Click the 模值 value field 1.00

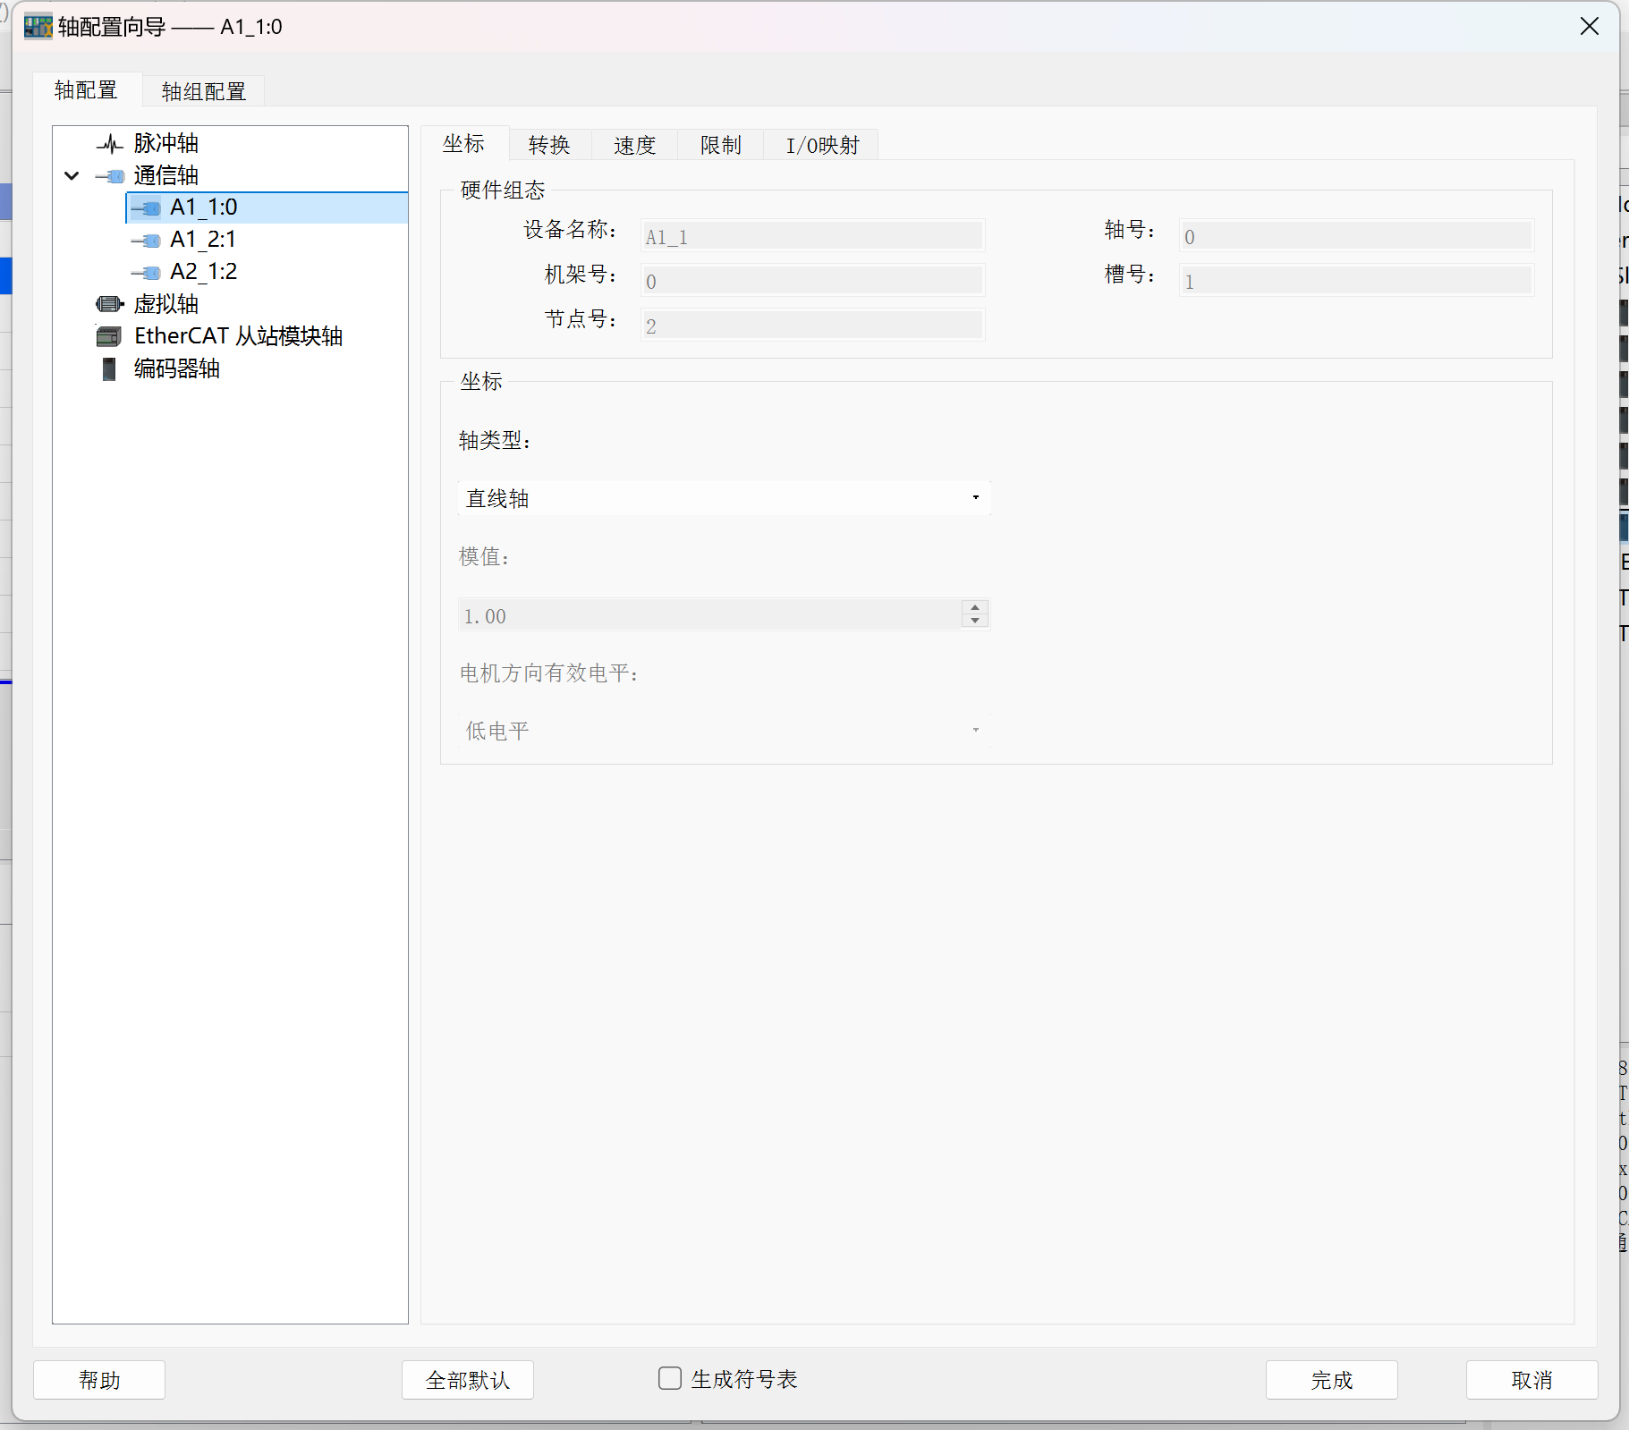710,614
